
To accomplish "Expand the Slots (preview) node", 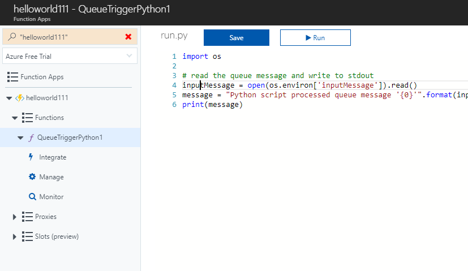I will (x=14, y=237).
